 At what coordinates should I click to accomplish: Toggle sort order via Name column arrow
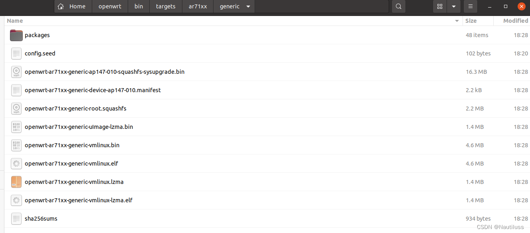(457, 21)
